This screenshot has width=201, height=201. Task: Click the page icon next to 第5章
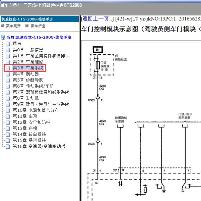8,80
